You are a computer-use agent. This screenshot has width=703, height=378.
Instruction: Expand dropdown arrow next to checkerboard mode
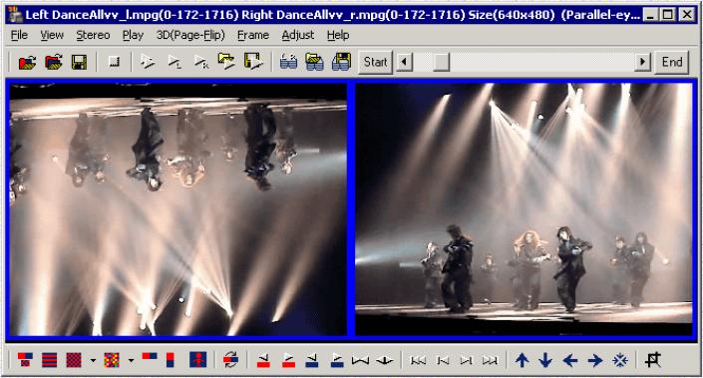click(x=93, y=360)
